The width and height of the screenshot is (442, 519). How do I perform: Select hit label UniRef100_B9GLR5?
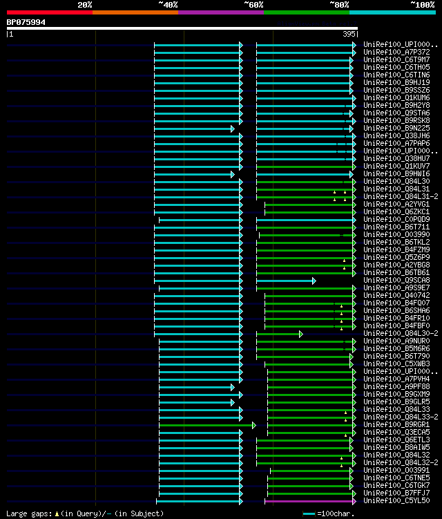click(396, 402)
